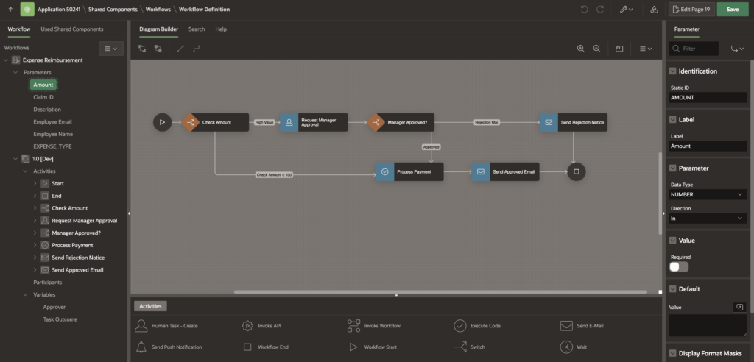The width and height of the screenshot is (754, 362).
Task: Pick the Send E-Mail activity icon
Action: (x=566, y=325)
